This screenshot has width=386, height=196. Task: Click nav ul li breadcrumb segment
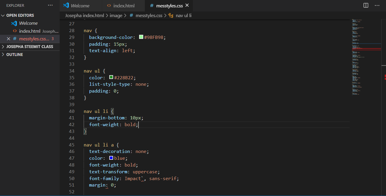[x=183, y=15]
